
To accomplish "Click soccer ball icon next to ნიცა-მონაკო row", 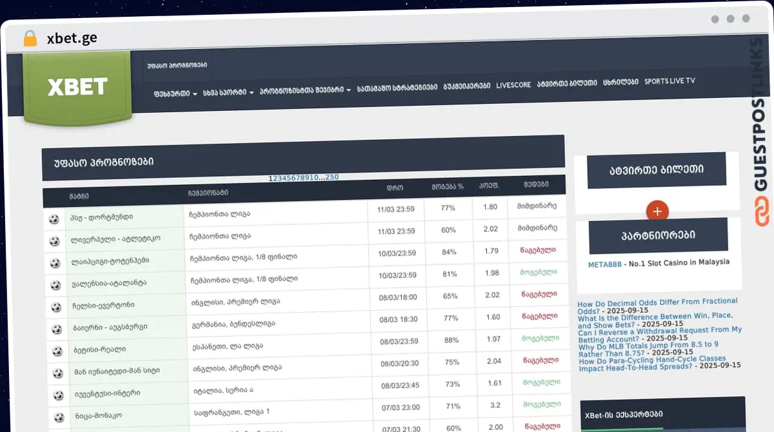I will point(58,416).
